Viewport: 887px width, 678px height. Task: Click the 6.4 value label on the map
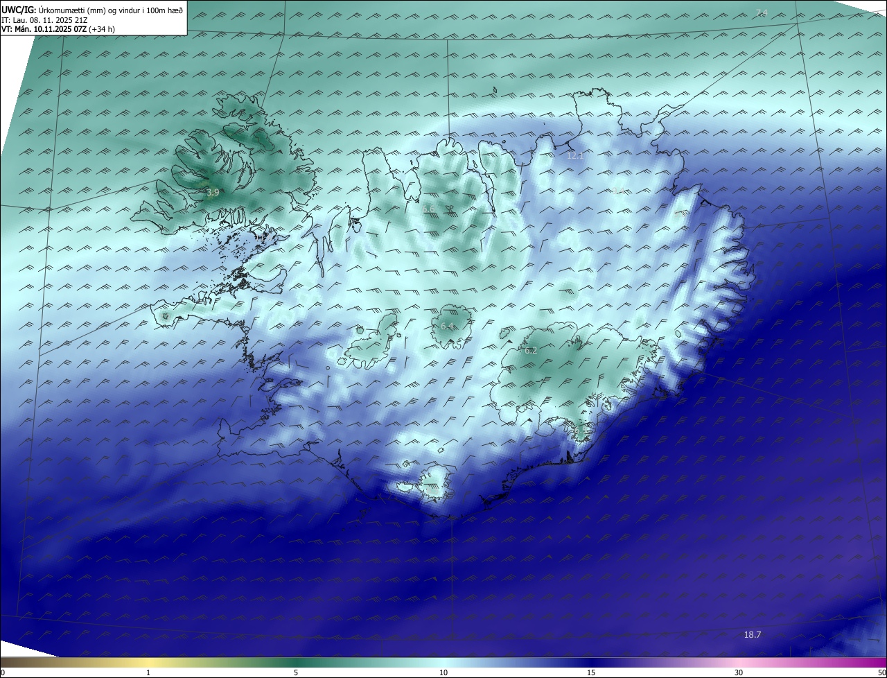[447, 326]
